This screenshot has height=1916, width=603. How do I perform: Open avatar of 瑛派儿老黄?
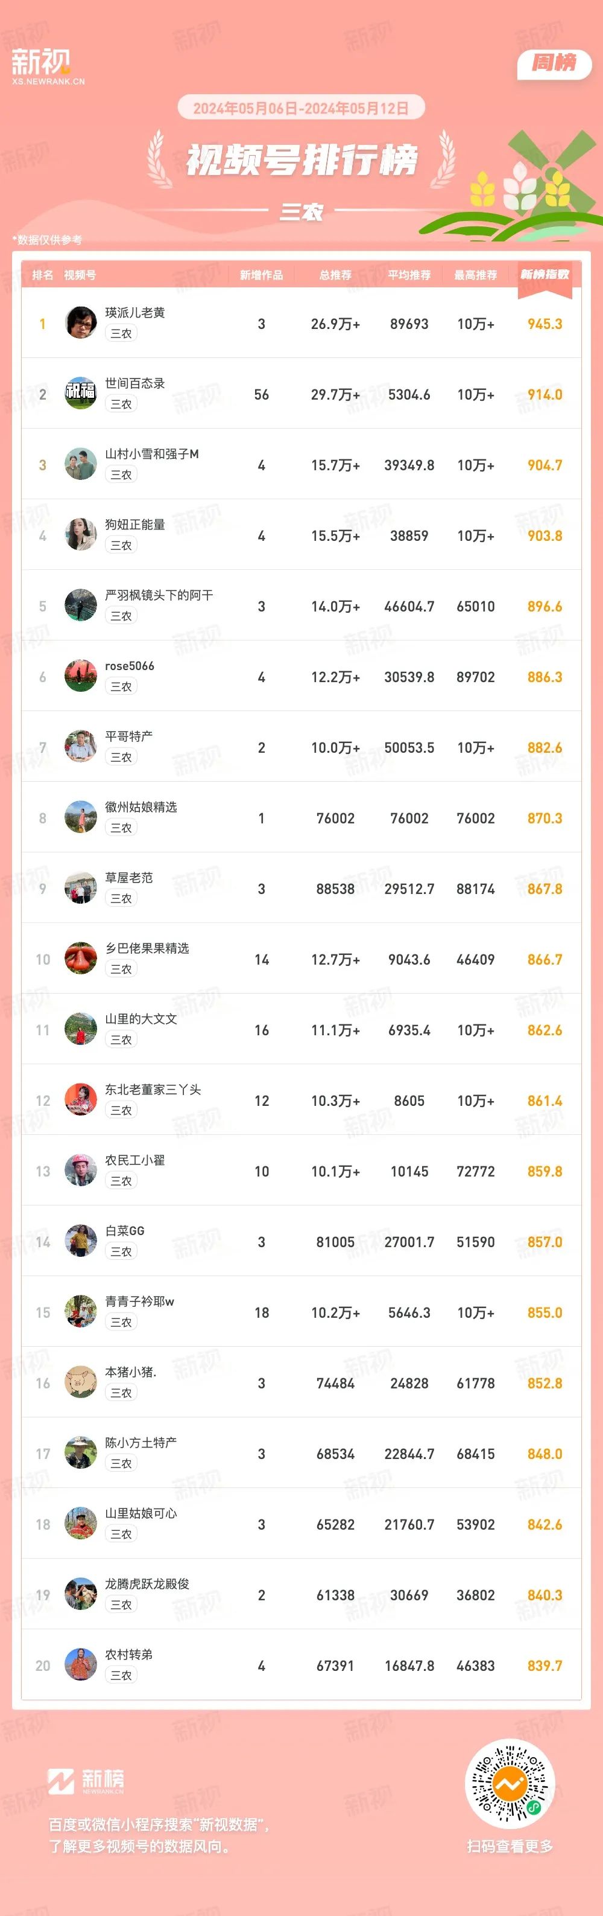pyautogui.click(x=80, y=323)
